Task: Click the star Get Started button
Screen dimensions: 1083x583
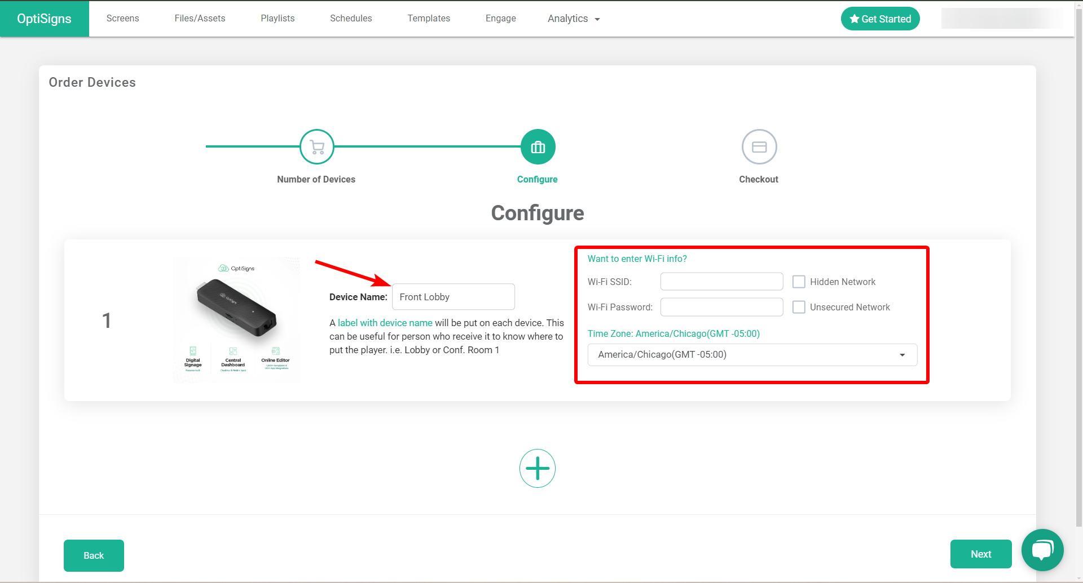Action: [x=881, y=19]
